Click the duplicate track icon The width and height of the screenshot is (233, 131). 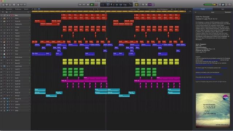point(7,12)
